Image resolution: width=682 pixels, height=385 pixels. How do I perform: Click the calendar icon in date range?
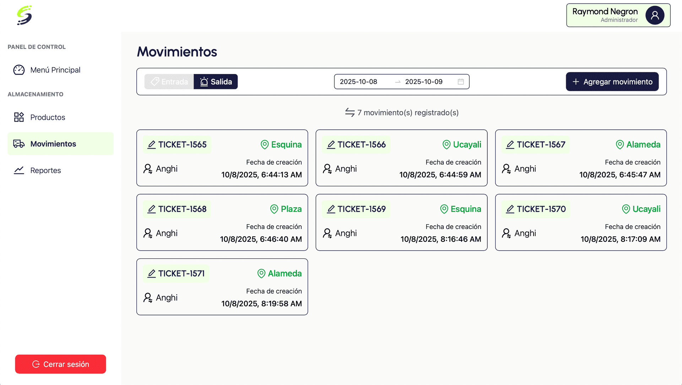461,82
